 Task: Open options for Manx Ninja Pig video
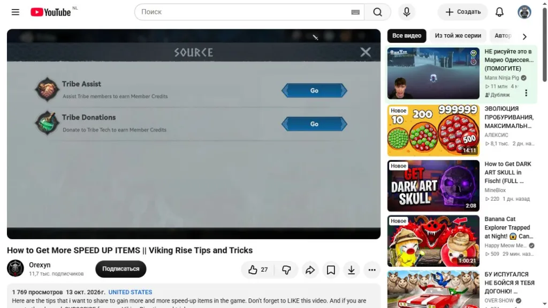[x=526, y=93]
